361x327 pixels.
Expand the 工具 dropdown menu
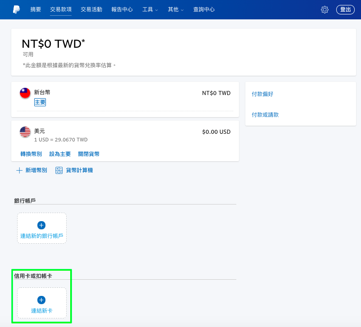tap(150, 9)
